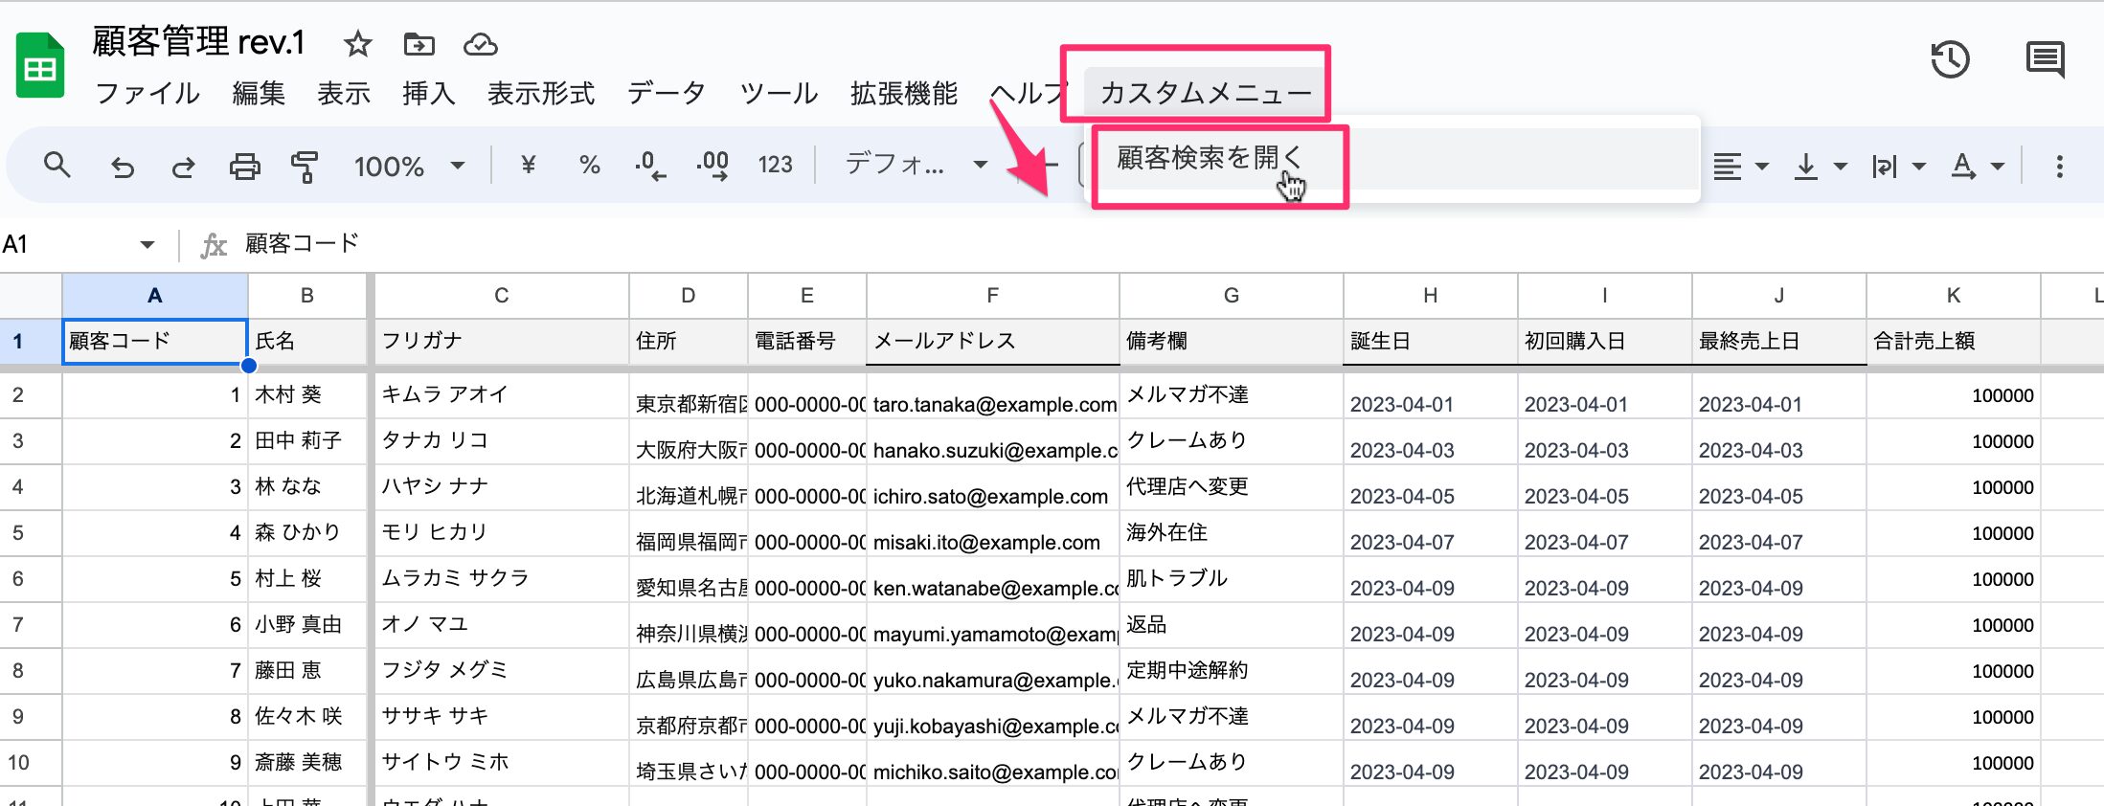Click the search magnifier in toolbar
2104x806 pixels.
click(57, 166)
